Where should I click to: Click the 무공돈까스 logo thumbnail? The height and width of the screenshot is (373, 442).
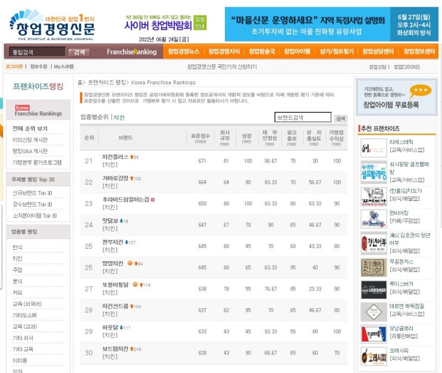click(x=374, y=268)
